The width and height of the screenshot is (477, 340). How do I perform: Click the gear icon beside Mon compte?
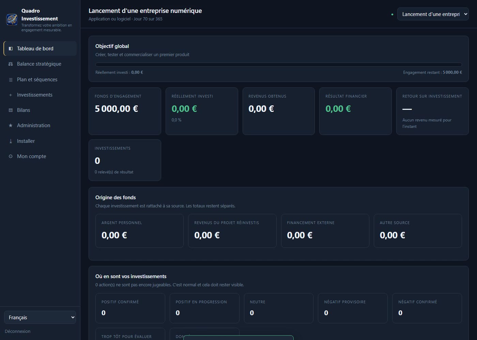point(11,156)
